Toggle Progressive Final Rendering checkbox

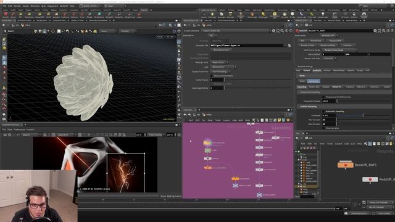pyautogui.click(x=323, y=97)
